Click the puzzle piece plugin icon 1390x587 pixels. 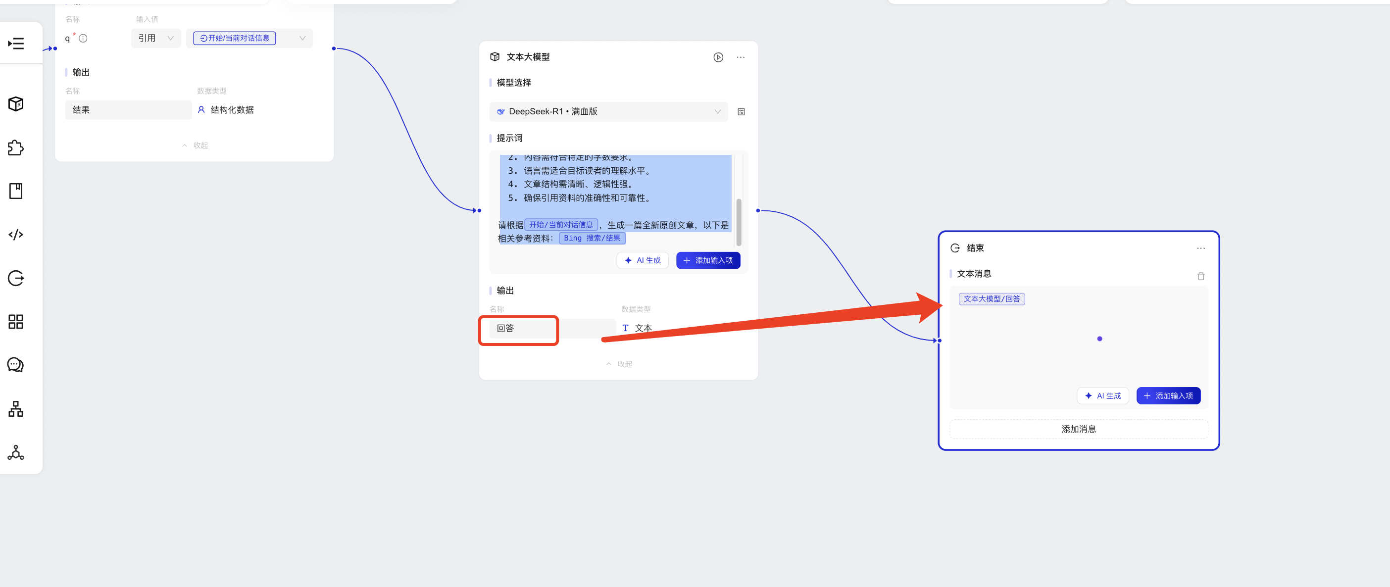click(16, 147)
